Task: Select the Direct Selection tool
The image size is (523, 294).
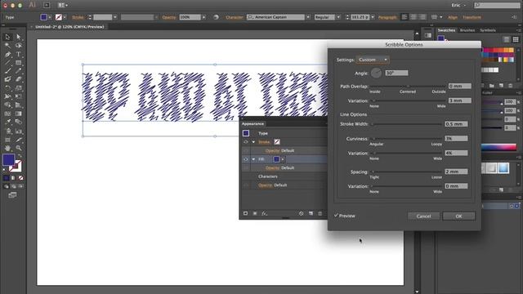Action: coord(18,37)
